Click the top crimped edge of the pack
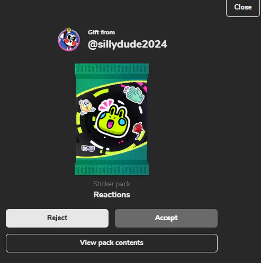The height and width of the screenshot is (263, 261). pos(112,69)
